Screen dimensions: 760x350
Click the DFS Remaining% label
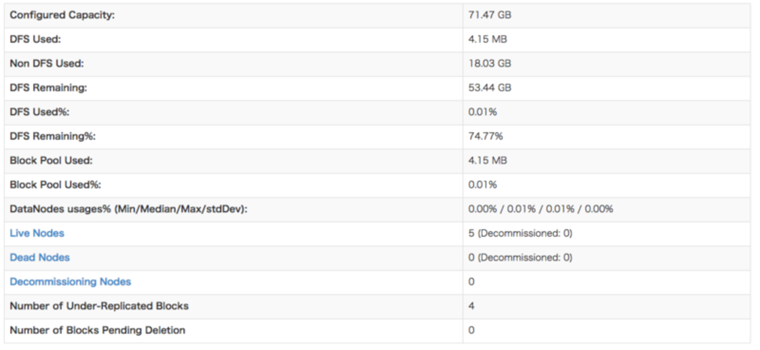click(52, 136)
